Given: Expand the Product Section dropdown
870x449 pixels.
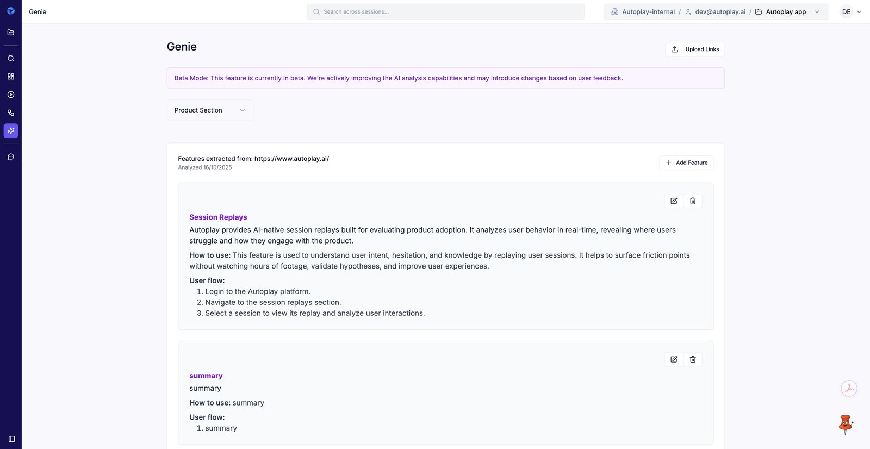Looking at the screenshot, I should tap(210, 110).
